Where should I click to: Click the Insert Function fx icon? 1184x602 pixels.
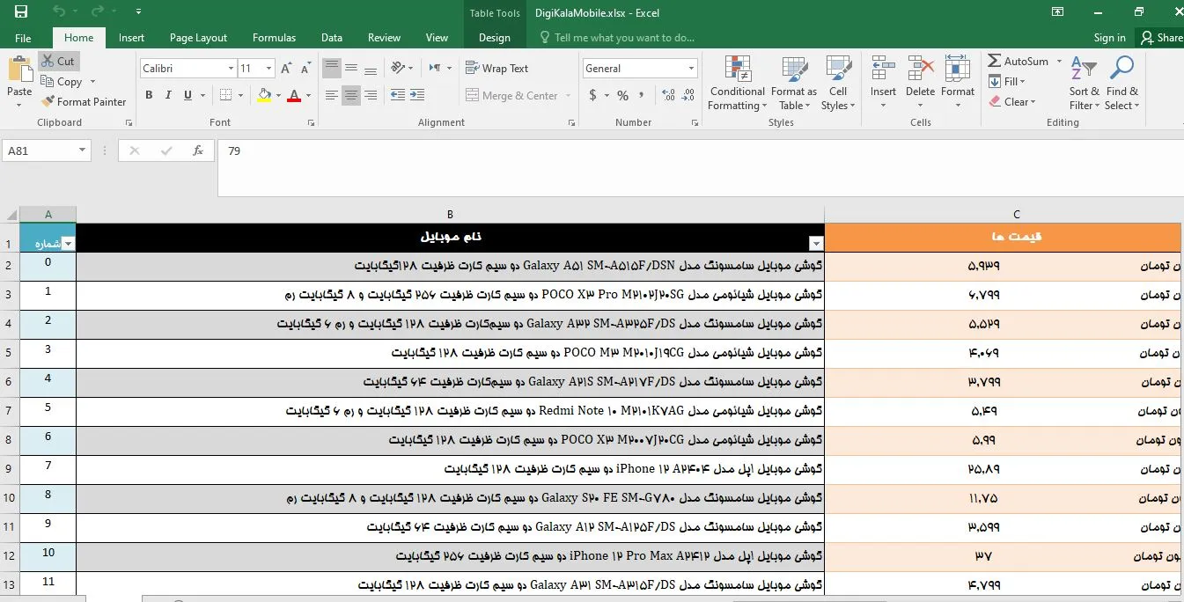pyautogui.click(x=198, y=150)
